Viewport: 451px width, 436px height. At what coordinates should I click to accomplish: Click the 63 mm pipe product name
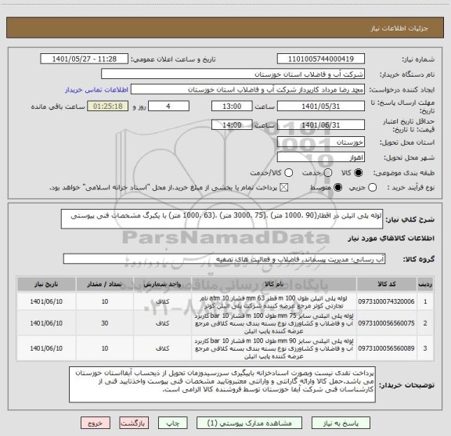[x=274, y=301]
